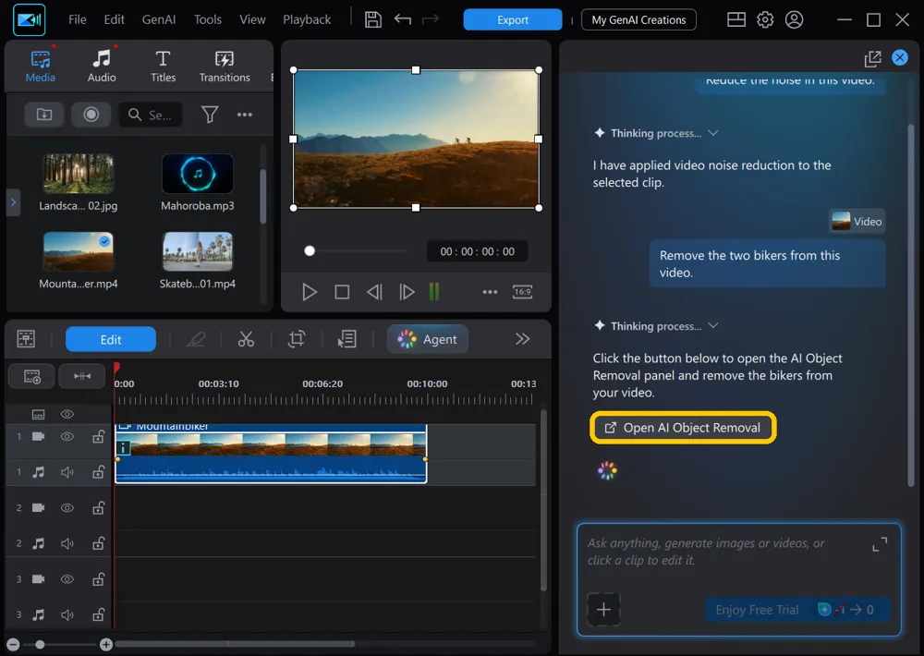This screenshot has width=924, height=656.
Task: Close the agent chat panel
Action: tap(900, 57)
